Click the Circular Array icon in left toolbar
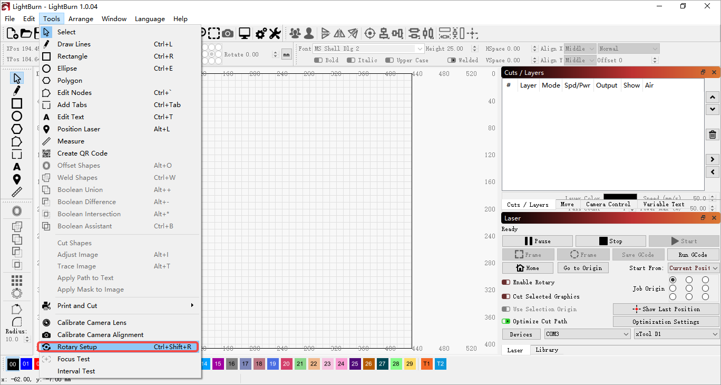This screenshot has height=385, width=721. click(x=17, y=293)
